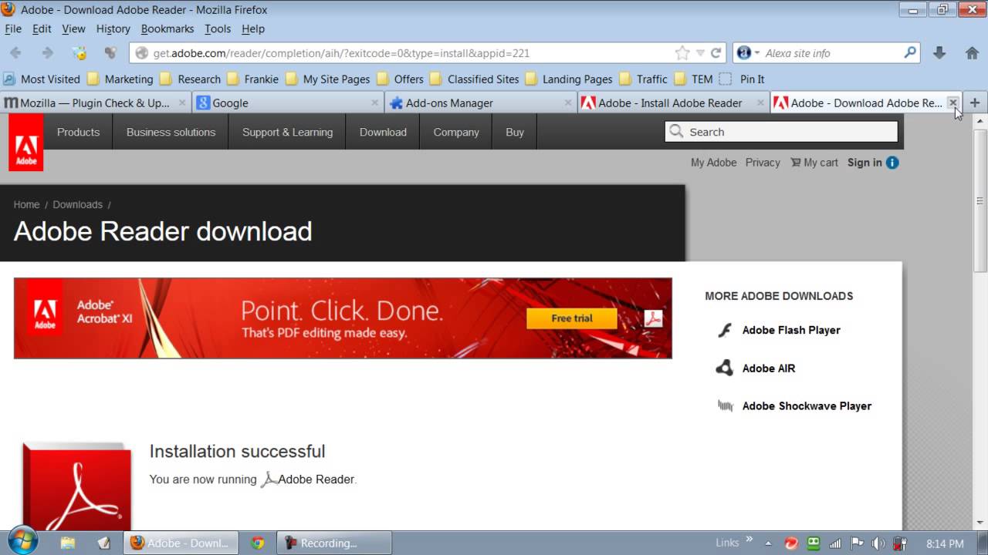This screenshot has height=555, width=988.
Task: Click the forward navigation arrow
Action: coord(47,53)
